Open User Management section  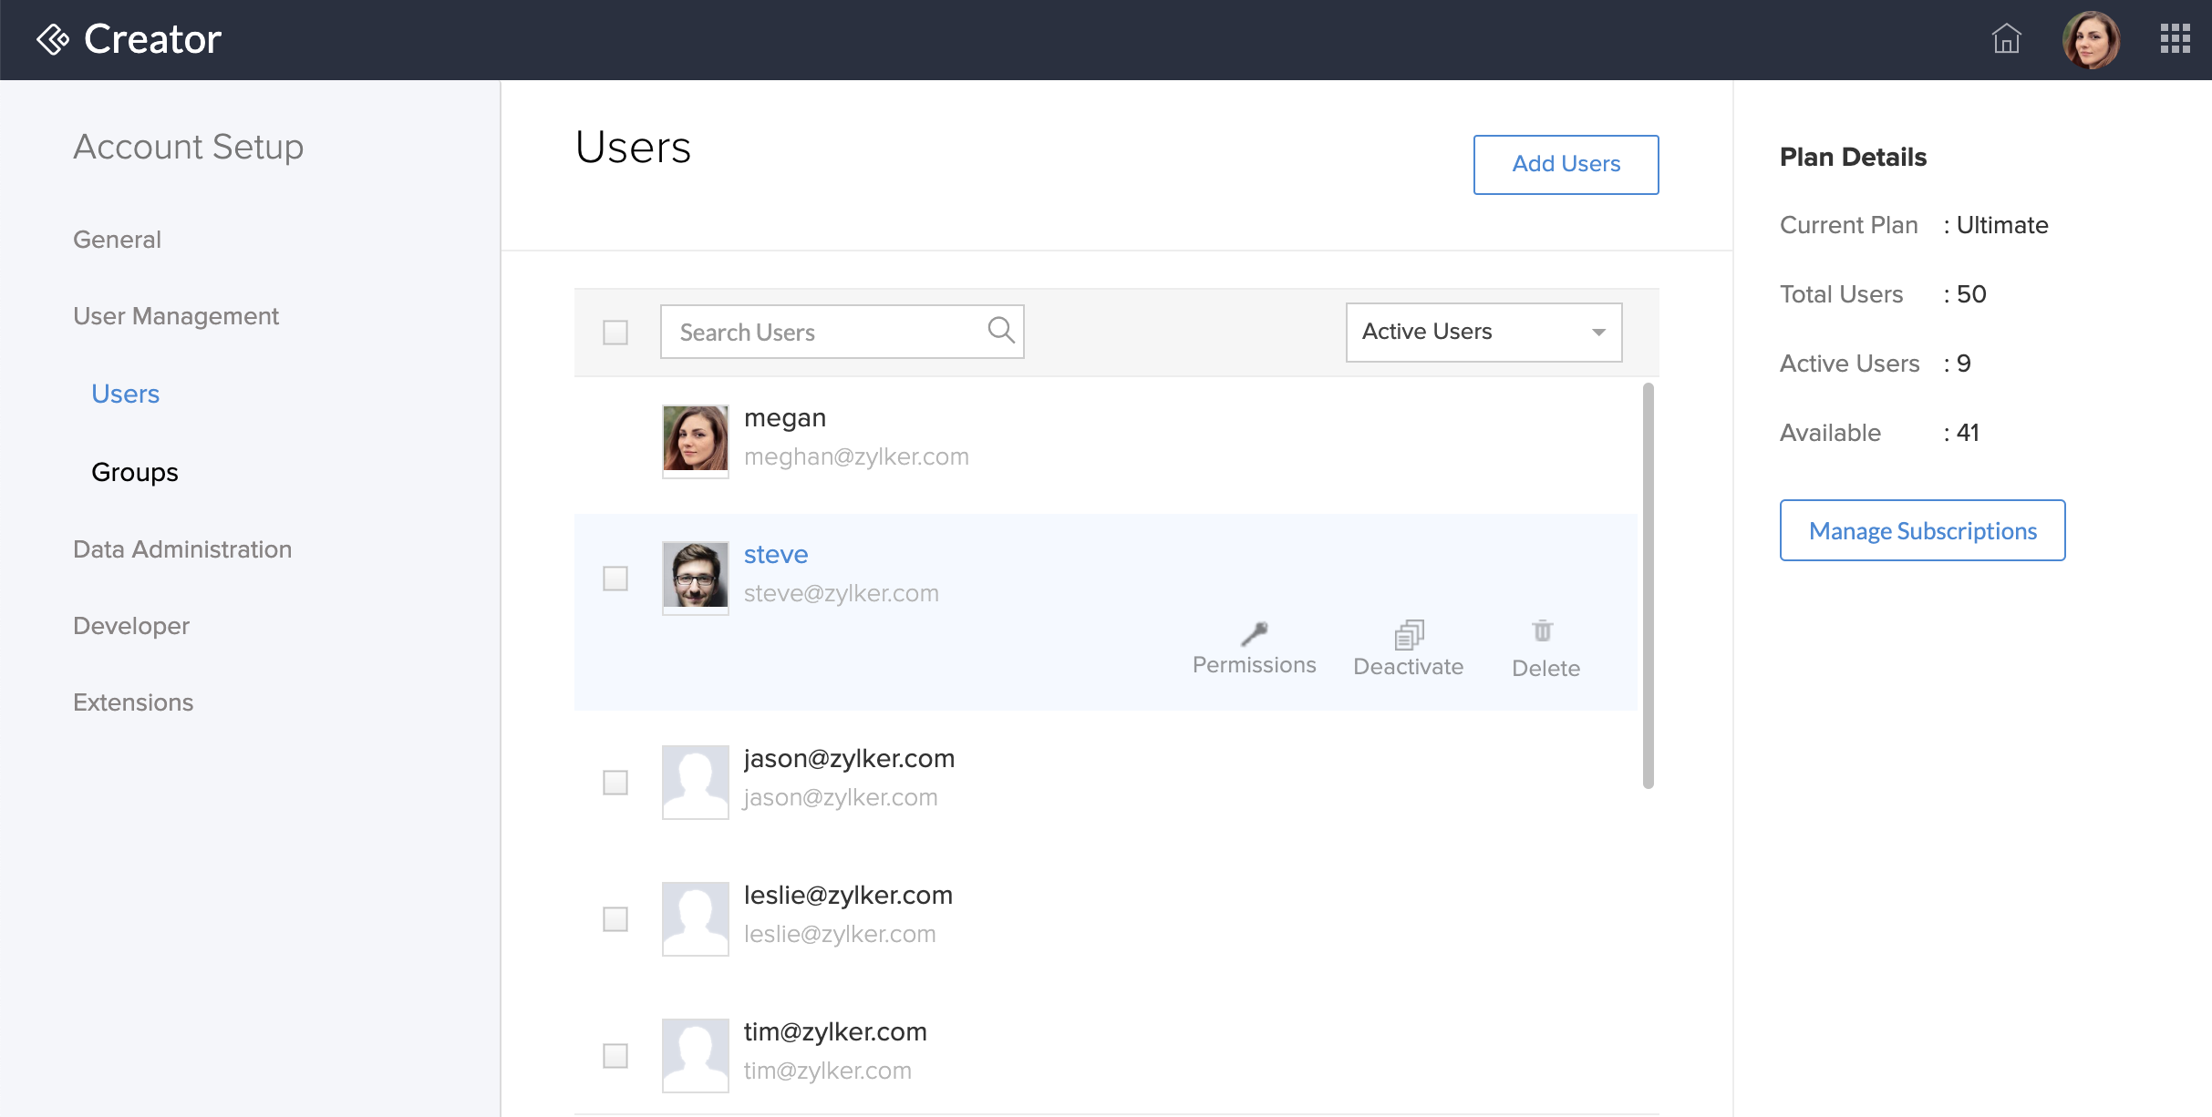pos(176,316)
